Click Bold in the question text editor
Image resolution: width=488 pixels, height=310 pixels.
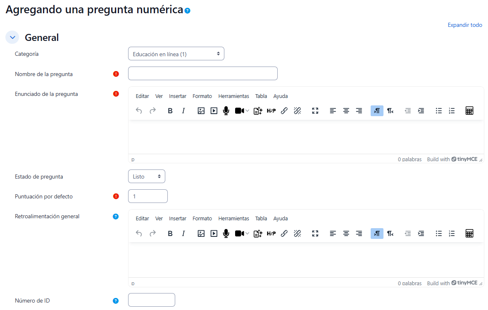pyautogui.click(x=170, y=111)
